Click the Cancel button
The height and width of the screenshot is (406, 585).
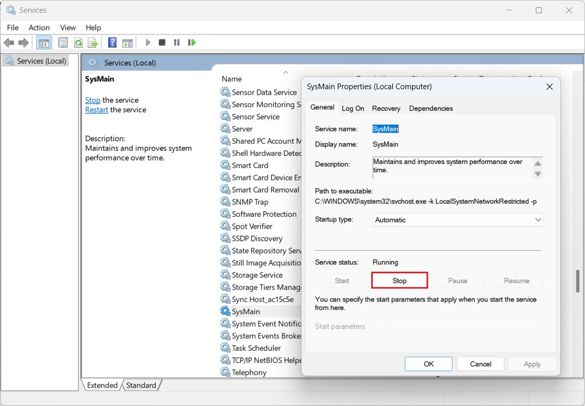click(x=480, y=364)
